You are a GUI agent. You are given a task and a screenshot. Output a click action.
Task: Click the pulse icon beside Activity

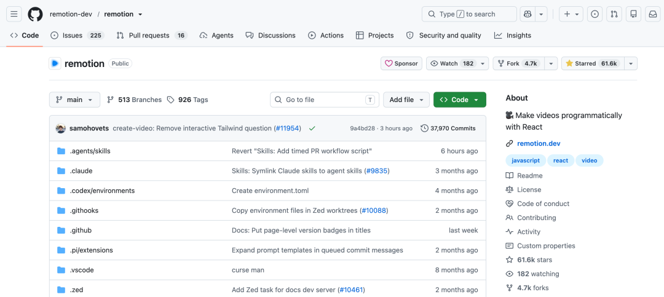510,232
